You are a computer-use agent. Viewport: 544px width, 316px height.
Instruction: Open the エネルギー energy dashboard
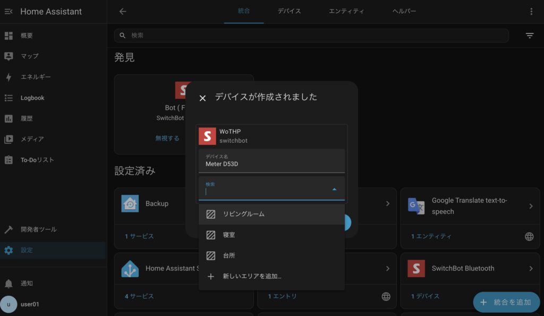coord(53,76)
